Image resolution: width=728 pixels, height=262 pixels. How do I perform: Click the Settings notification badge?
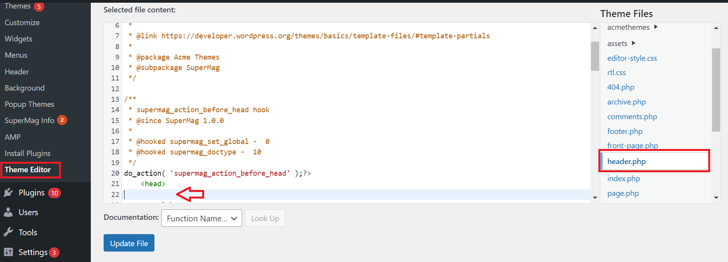[54, 252]
